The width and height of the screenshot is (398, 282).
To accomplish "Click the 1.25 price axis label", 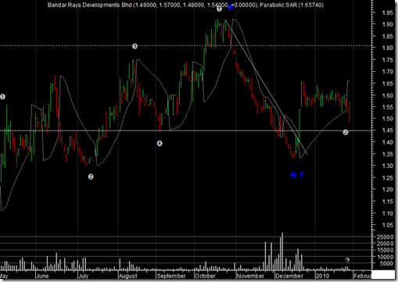I will (388, 178).
